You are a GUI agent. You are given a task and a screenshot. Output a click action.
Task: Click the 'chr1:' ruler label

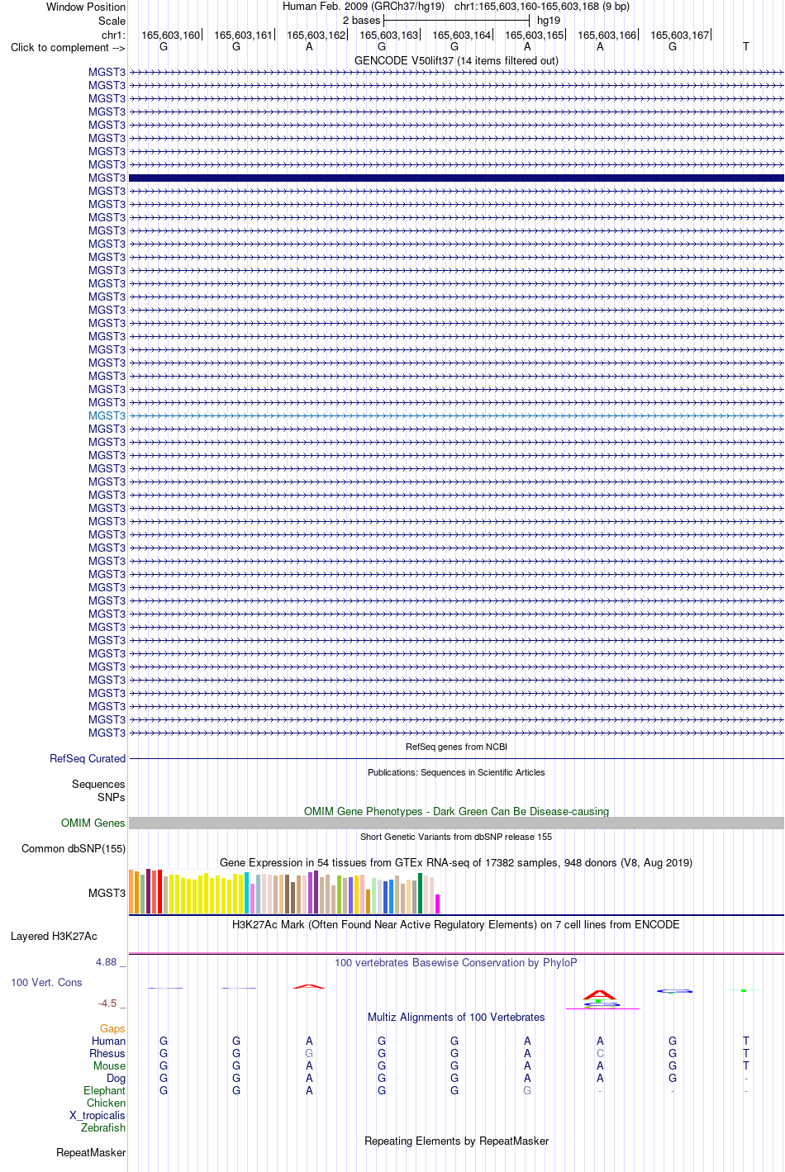coord(113,35)
